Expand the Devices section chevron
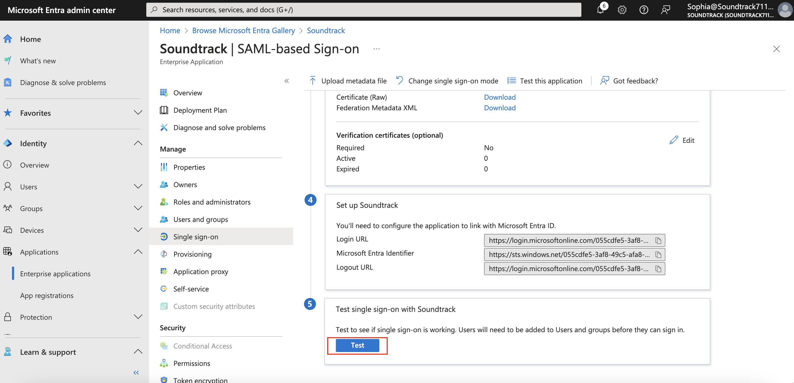 click(x=138, y=230)
